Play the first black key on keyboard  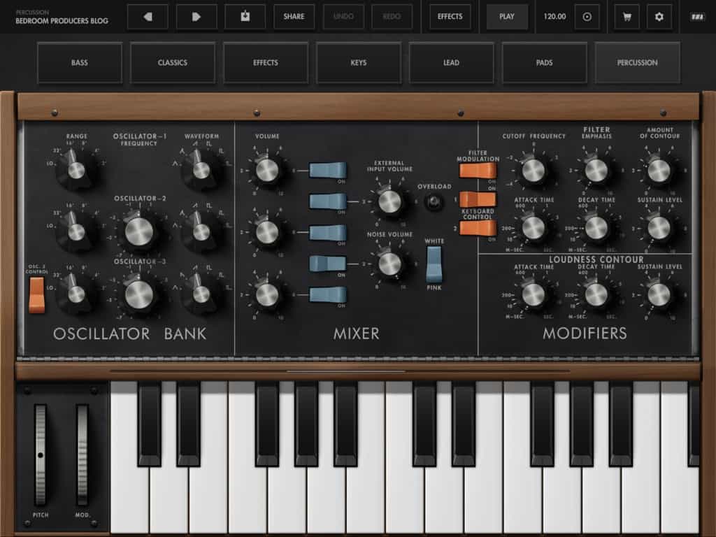(x=150, y=424)
